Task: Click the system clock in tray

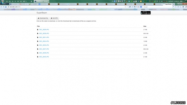Action: [176, 1]
